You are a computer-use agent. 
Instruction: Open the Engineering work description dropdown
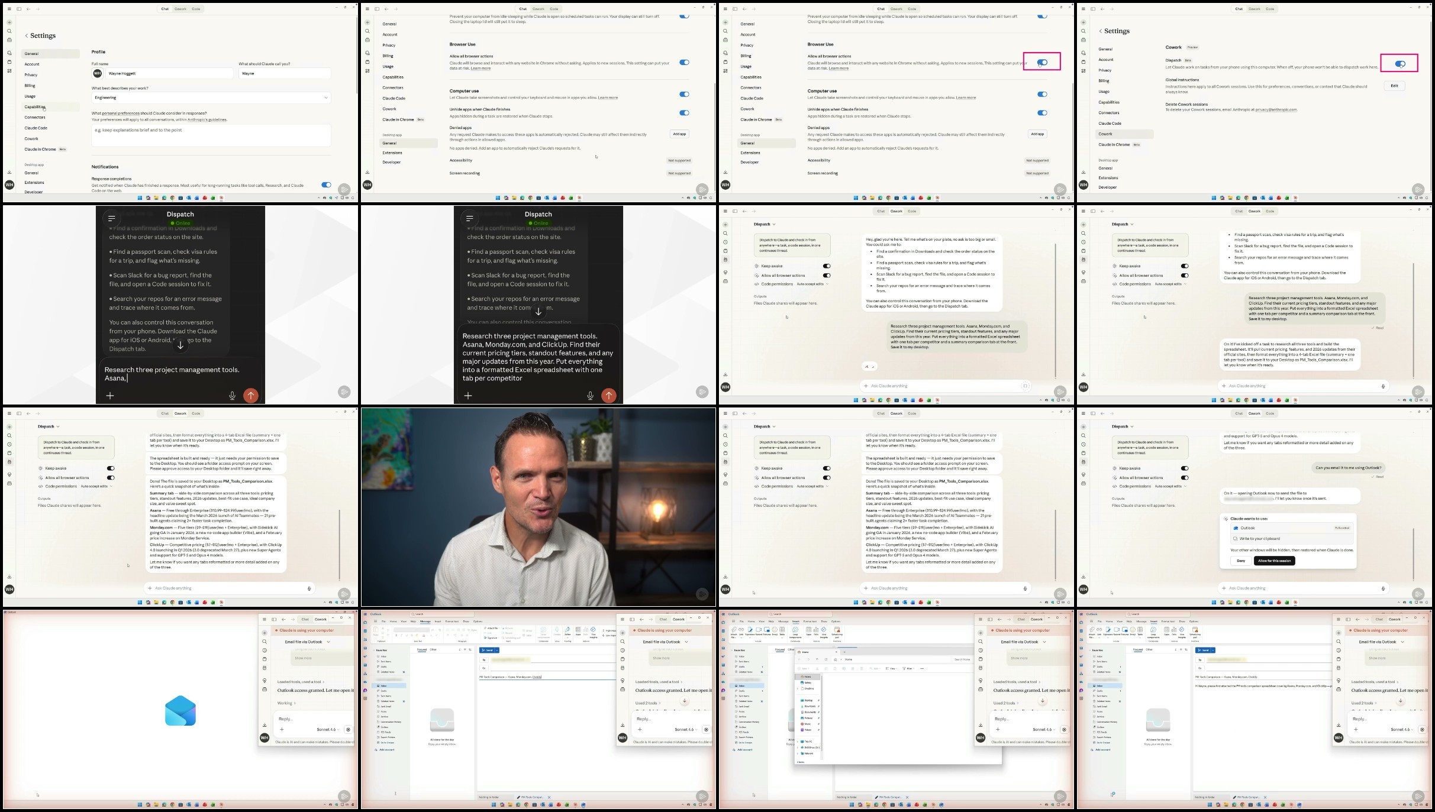(211, 98)
